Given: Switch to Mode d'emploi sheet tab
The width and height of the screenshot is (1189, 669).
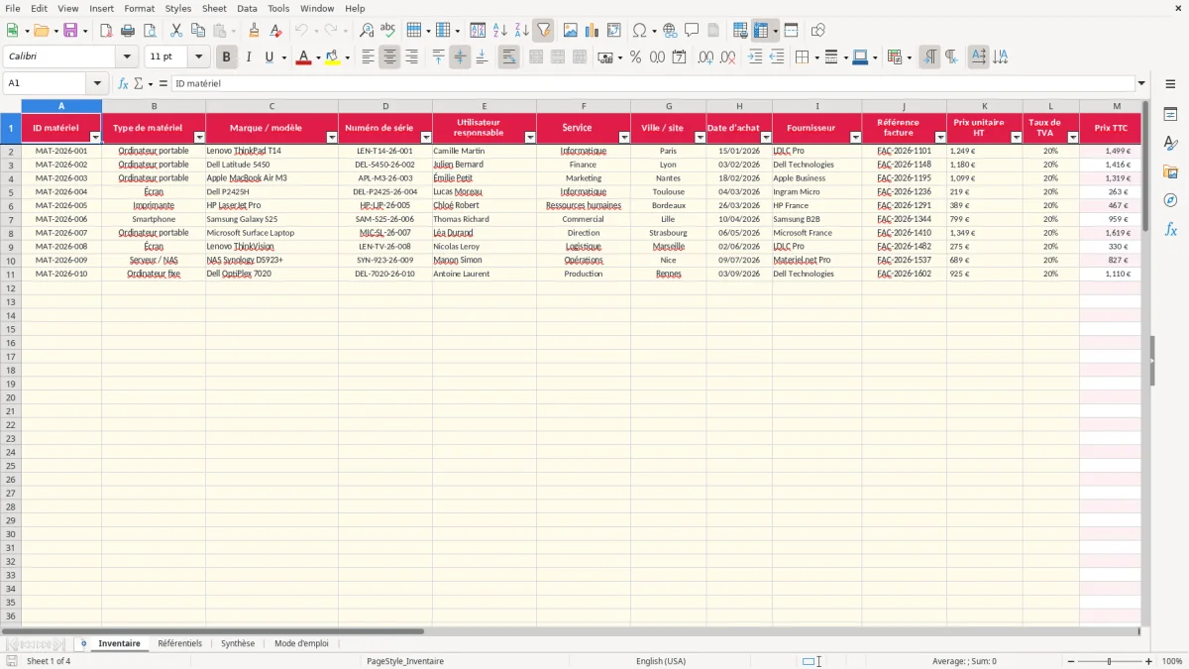Looking at the screenshot, I should pyautogui.click(x=301, y=643).
